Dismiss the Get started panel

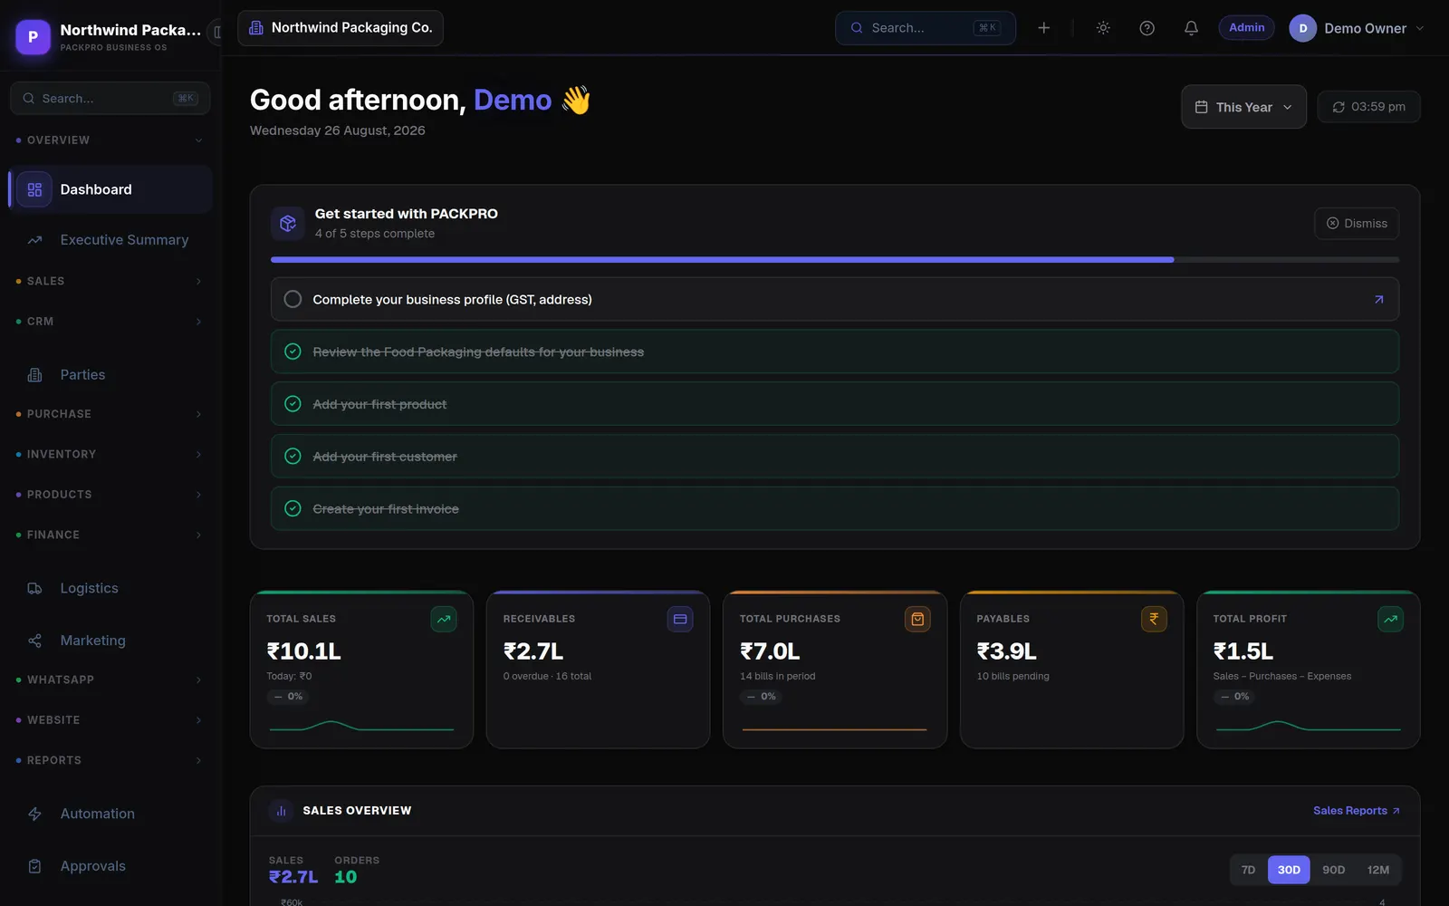tap(1357, 224)
